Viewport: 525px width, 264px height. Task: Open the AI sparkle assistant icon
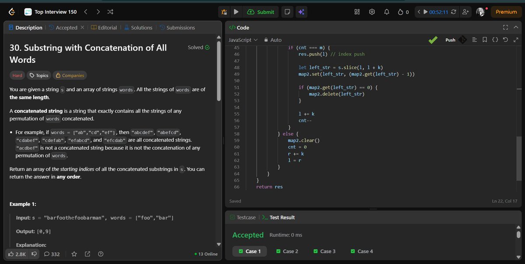(301, 12)
